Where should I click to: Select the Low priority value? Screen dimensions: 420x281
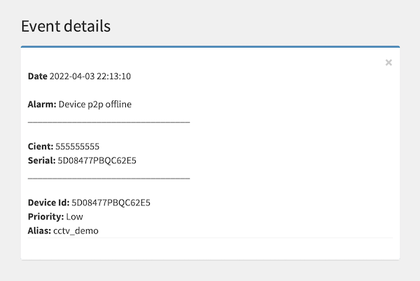click(x=74, y=217)
